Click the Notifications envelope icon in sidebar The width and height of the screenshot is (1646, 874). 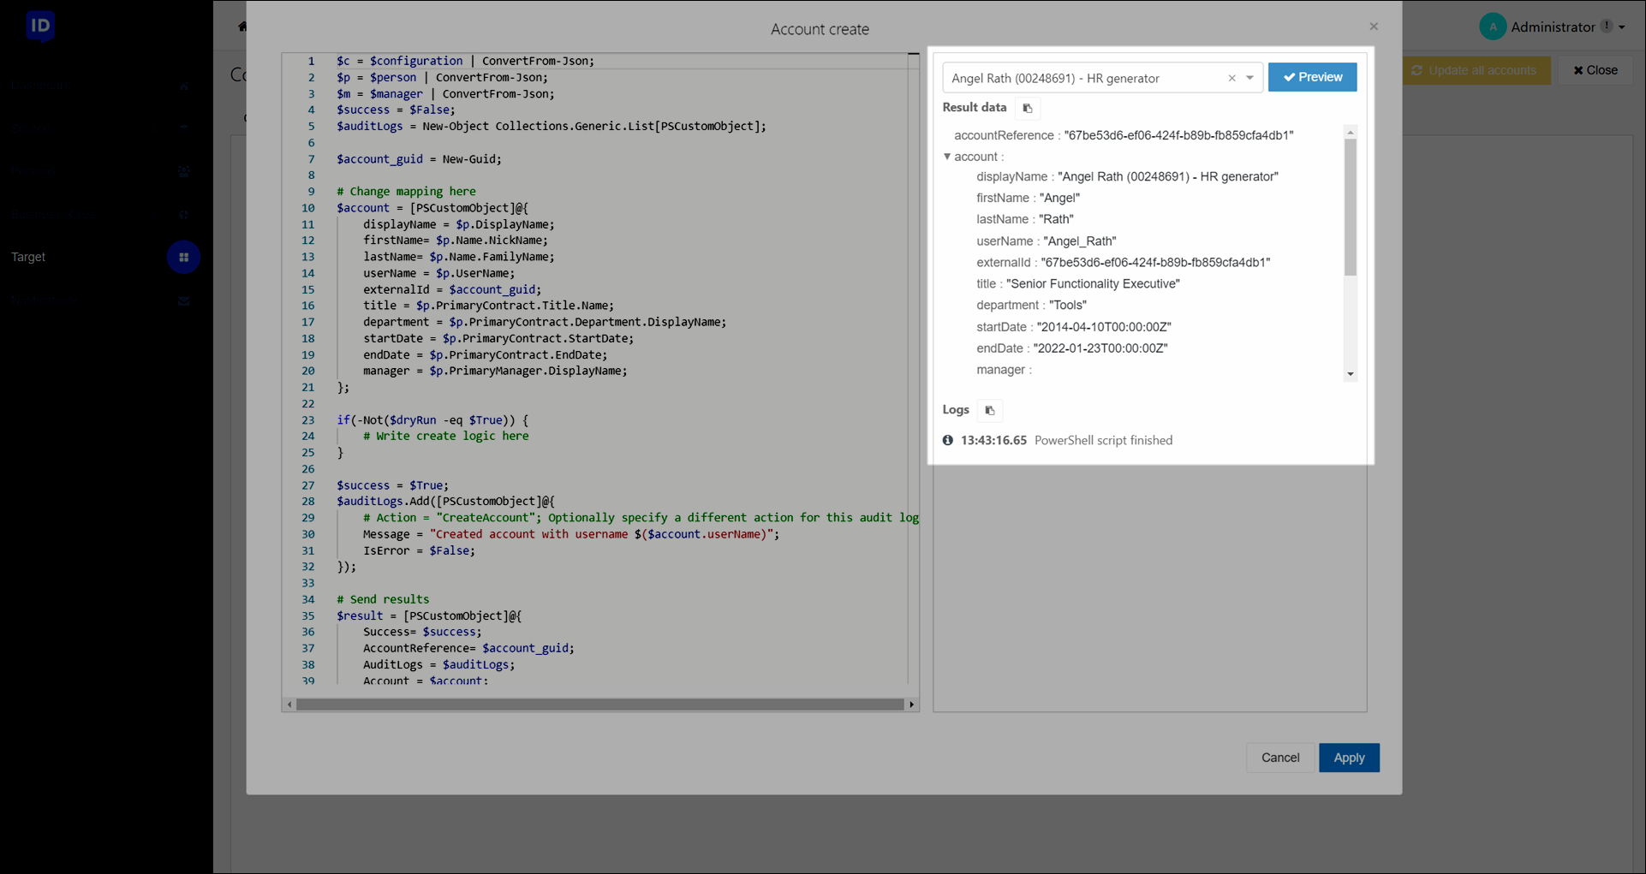tap(184, 300)
